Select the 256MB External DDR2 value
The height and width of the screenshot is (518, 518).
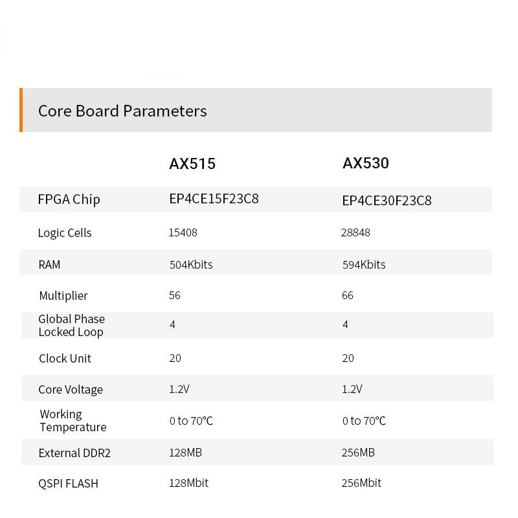click(x=358, y=453)
